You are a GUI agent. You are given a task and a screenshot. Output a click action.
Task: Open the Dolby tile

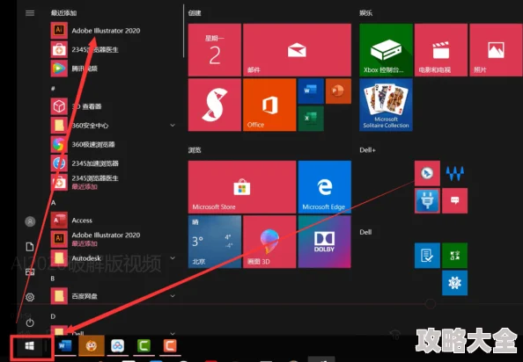click(x=325, y=242)
